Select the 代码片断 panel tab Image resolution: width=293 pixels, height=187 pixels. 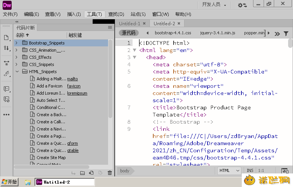[25, 28]
